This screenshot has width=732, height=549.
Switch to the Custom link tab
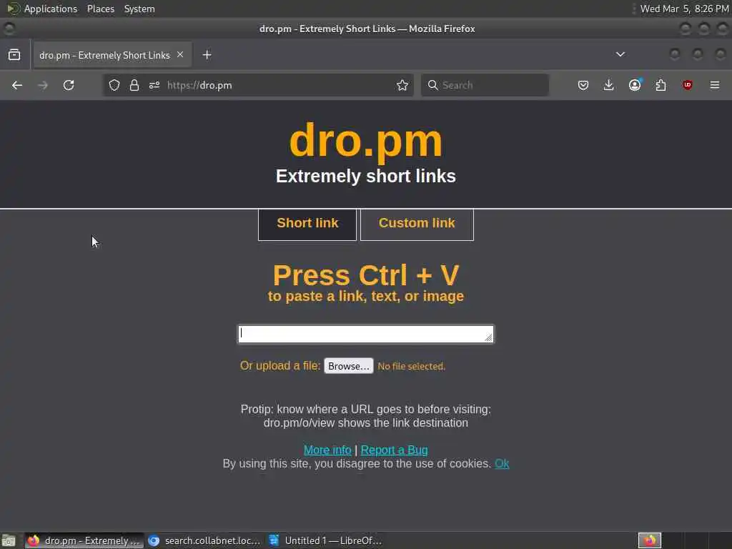pyautogui.click(x=417, y=224)
